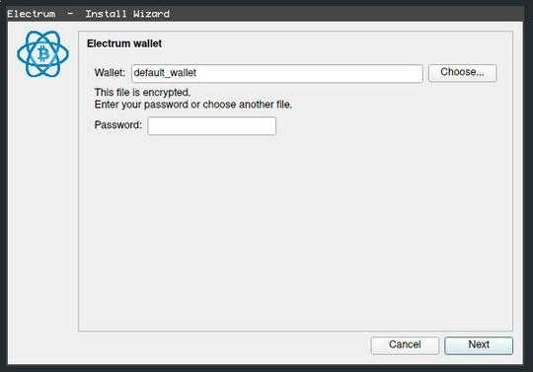Image resolution: width=533 pixels, height=372 pixels.
Task: Click empty area of the wizard panel
Action: [x=295, y=231]
